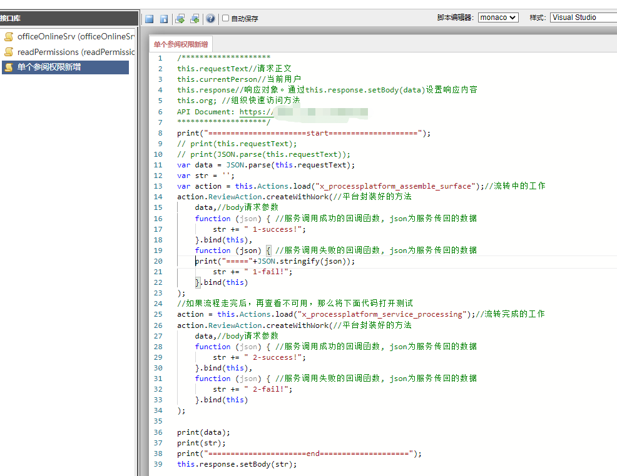
Task: Open the monaco script editor dropdown
Action: (498, 17)
